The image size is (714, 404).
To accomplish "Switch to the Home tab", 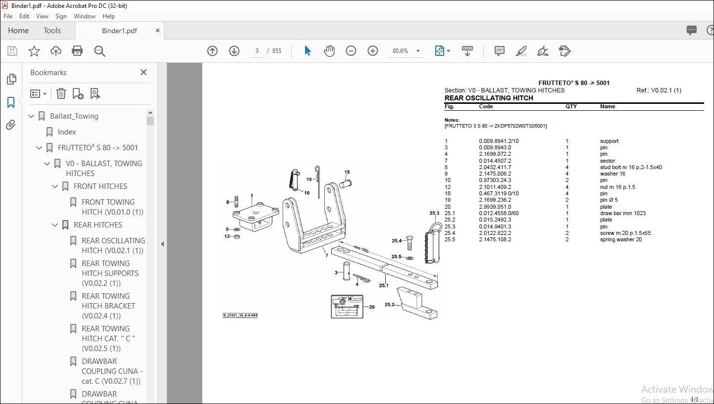I will pyautogui.click(x=18, y=30).
